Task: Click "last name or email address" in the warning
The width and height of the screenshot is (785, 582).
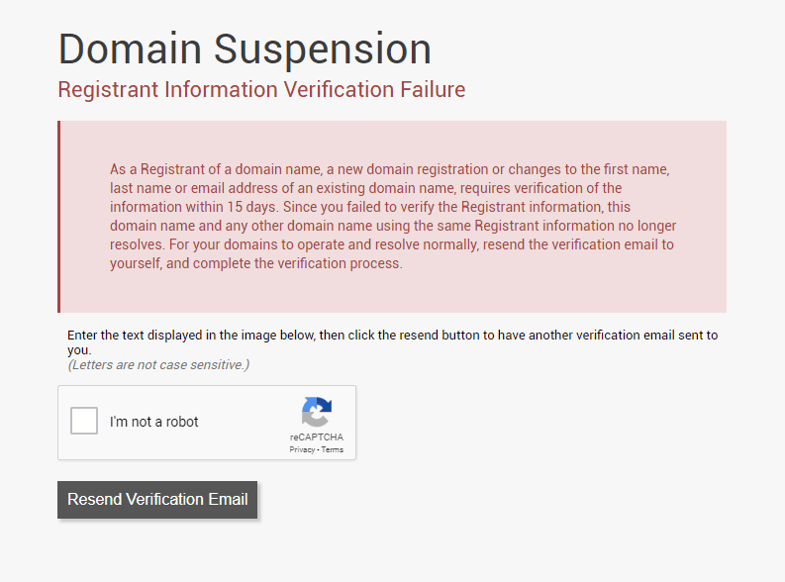Action: (194, 188)
